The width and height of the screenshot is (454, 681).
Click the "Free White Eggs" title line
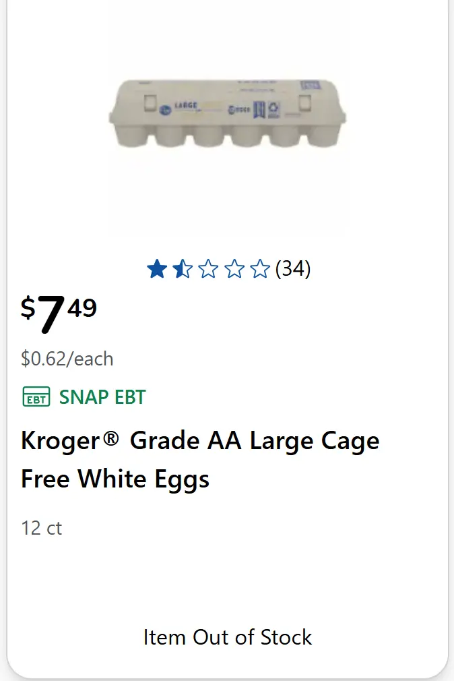pos(115,479)
